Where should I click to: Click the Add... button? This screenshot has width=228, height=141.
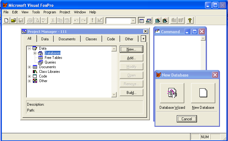pyautogui.click(x=132, y=58)
